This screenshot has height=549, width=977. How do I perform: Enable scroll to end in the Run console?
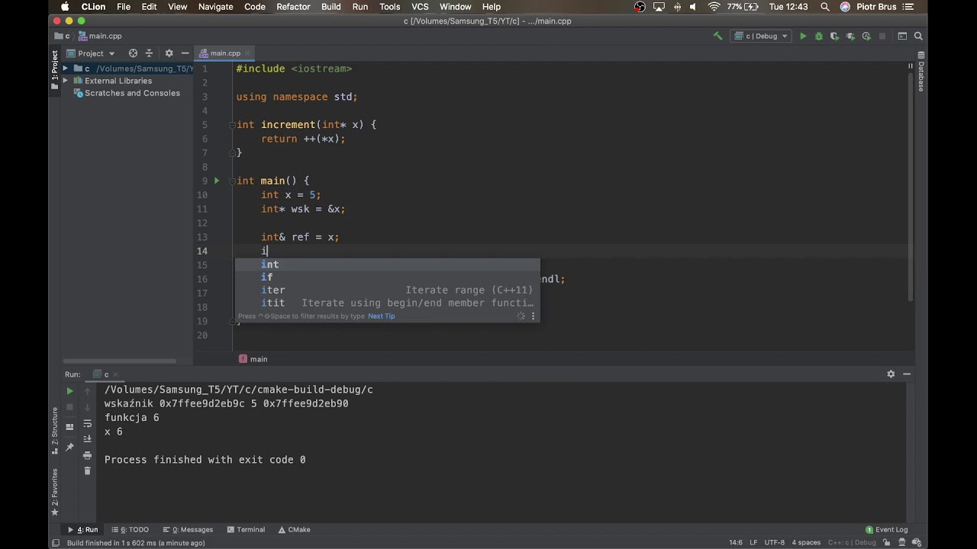click(87, 438)
